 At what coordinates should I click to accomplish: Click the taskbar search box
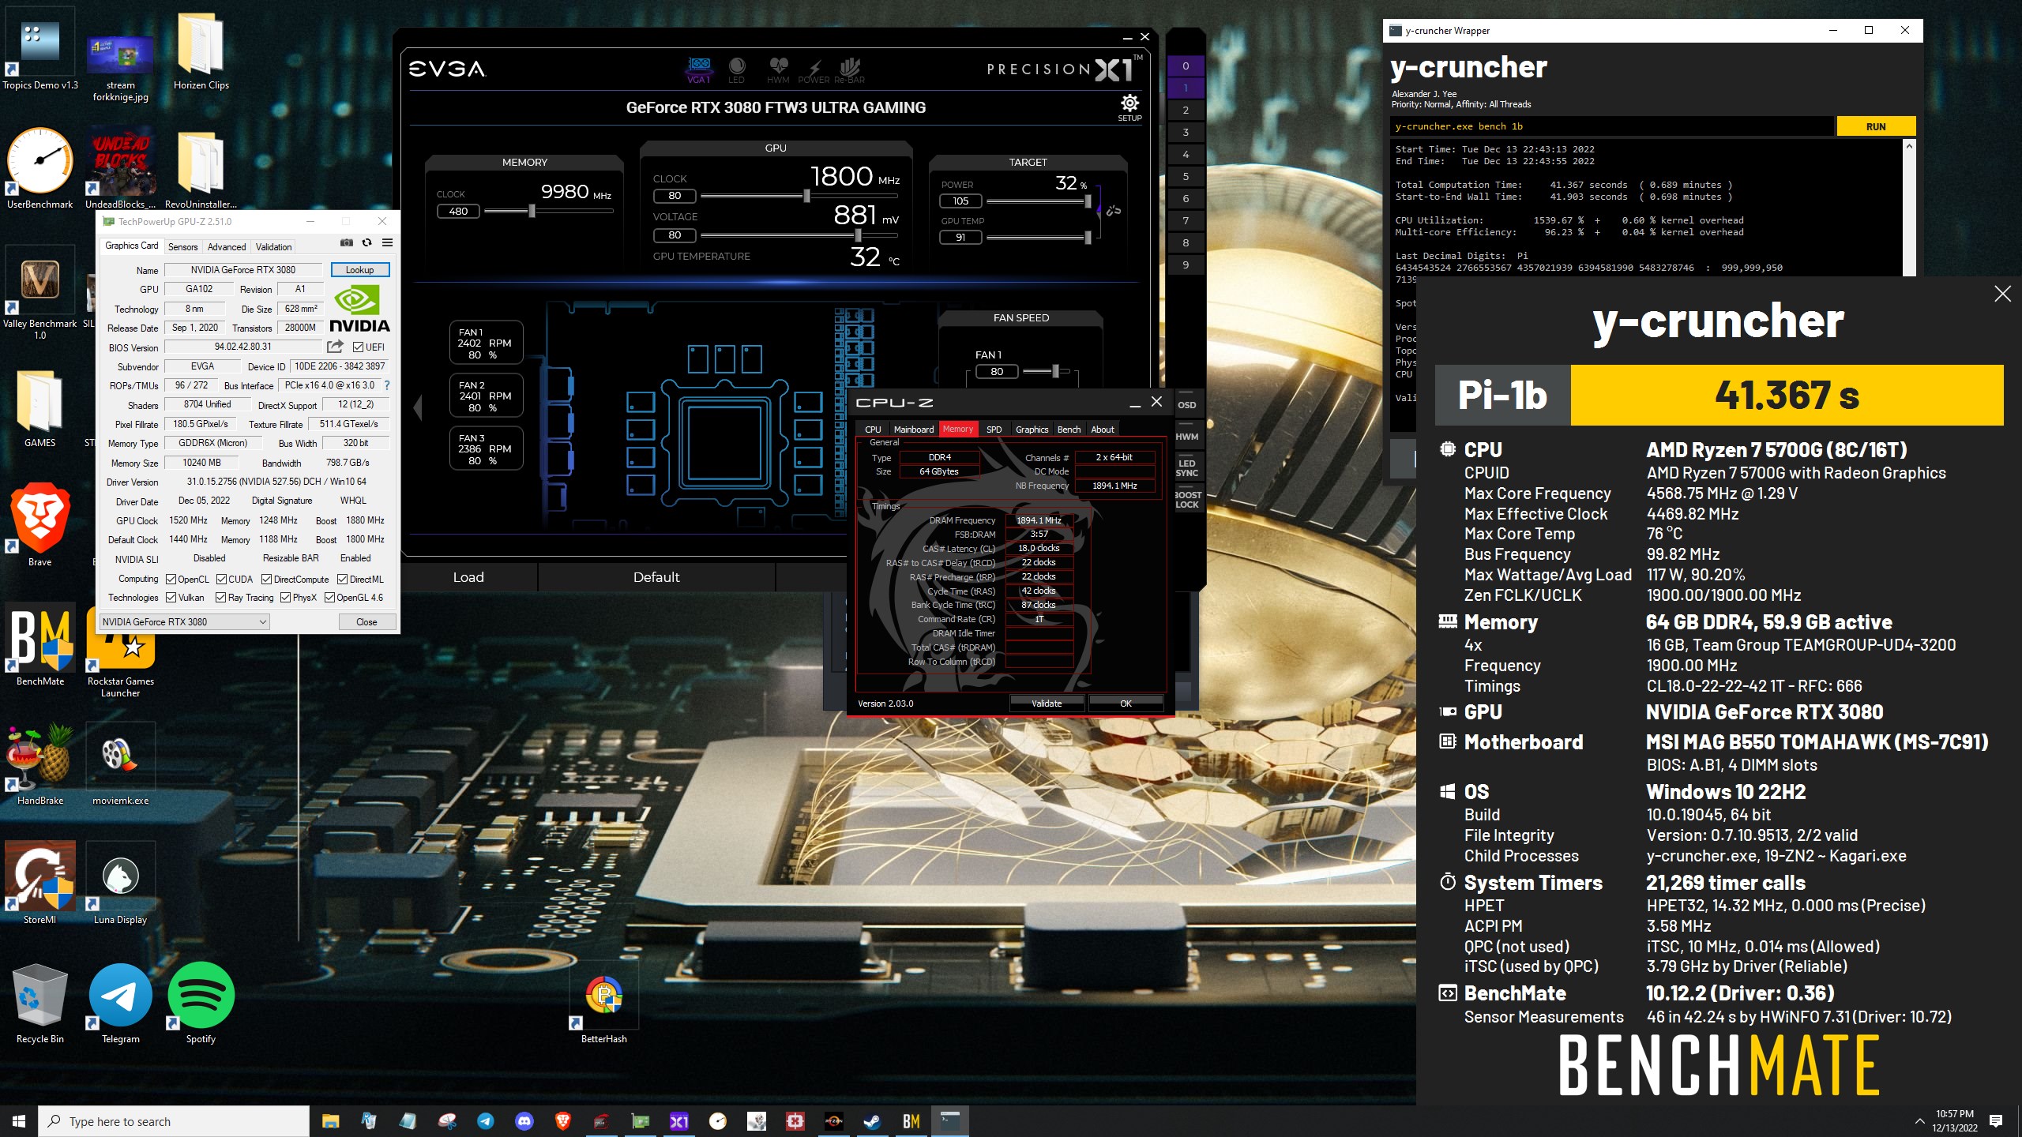tap(174, 1121)
